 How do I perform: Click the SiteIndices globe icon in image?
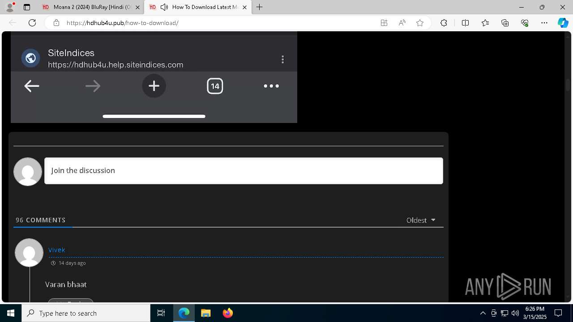[x=31, y=58]
